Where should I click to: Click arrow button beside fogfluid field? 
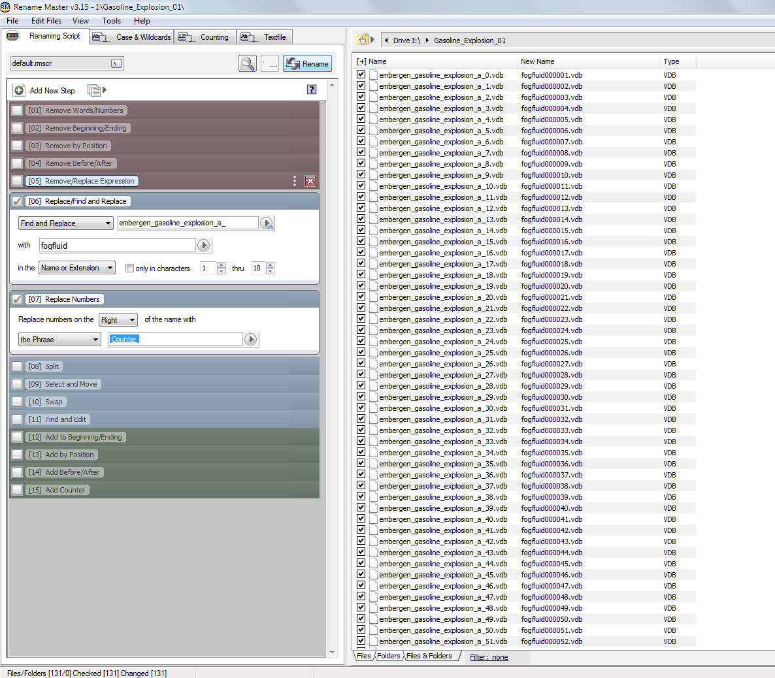(x=204, y=245)
